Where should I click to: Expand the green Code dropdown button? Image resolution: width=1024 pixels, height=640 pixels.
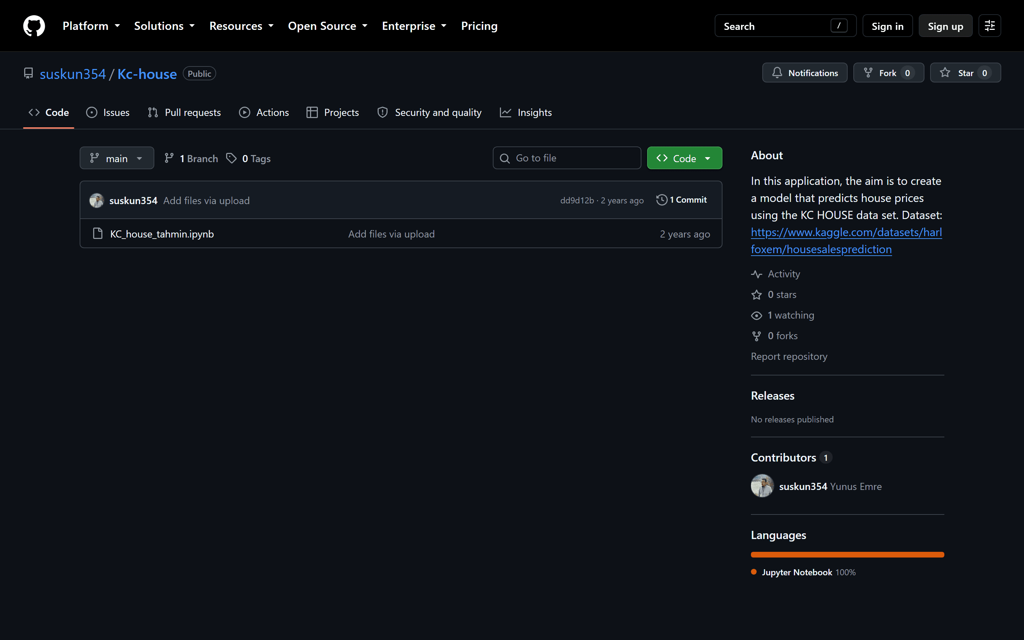684,158
